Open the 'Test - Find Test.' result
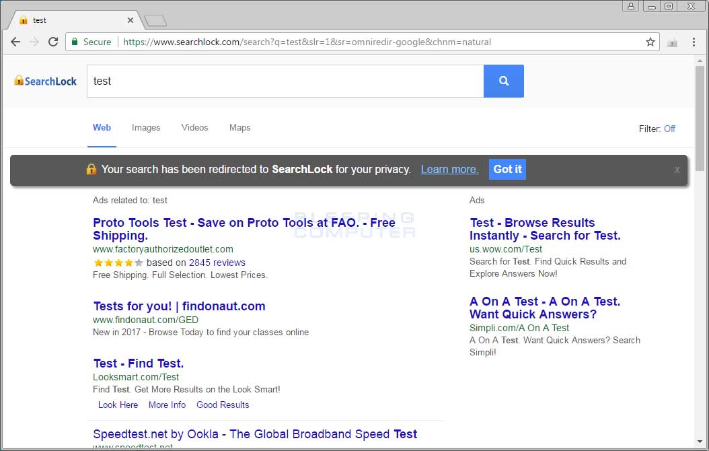The width and height of the screenshot is (709, 451). coord(139,363)
